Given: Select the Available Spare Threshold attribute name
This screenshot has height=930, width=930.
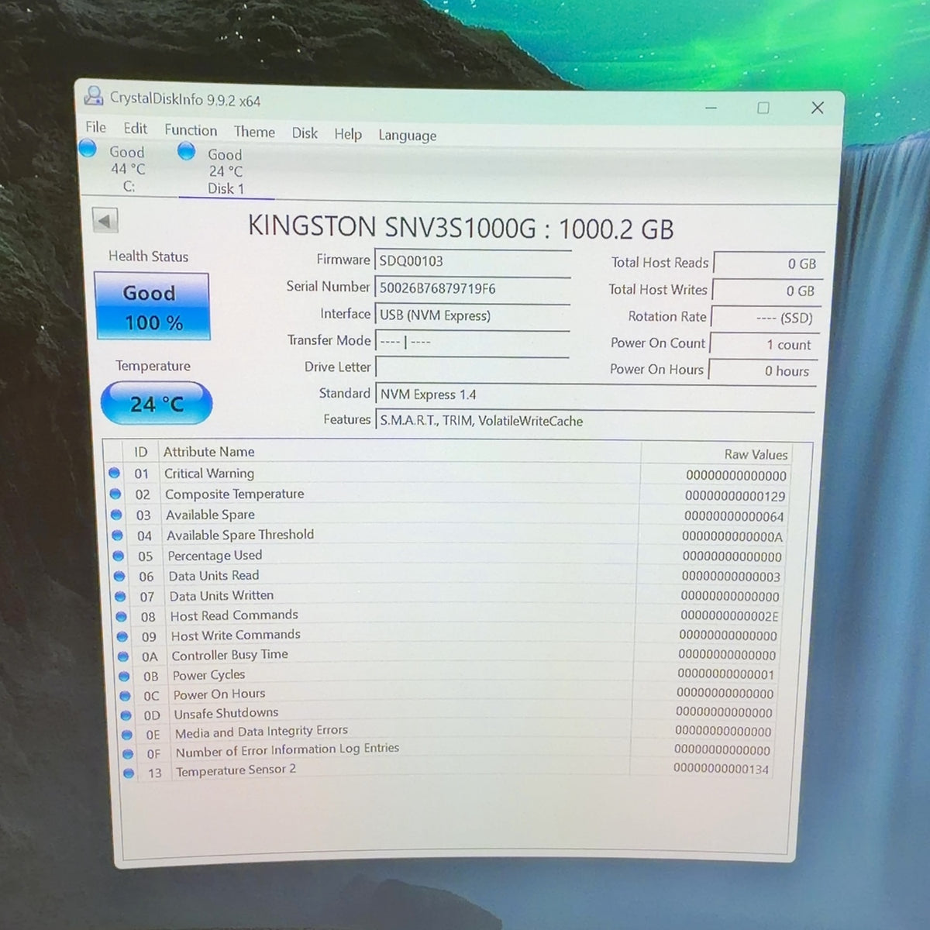Looking at the screenshot, I should click(x=240, y=535).
